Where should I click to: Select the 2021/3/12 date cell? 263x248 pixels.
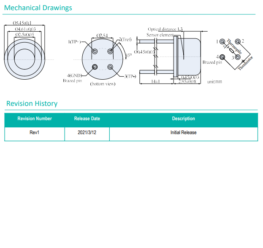click(x=87, y=133)
